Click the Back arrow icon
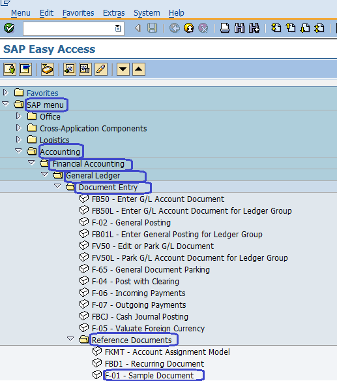 (x=138, y=28)
